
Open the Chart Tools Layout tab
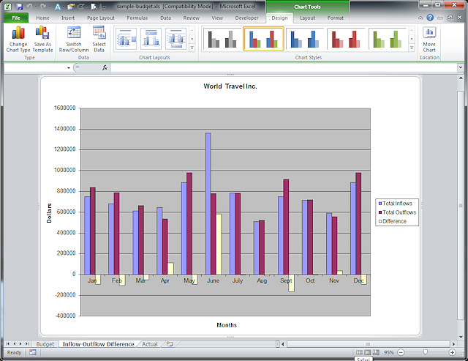[x=307, y=18]
